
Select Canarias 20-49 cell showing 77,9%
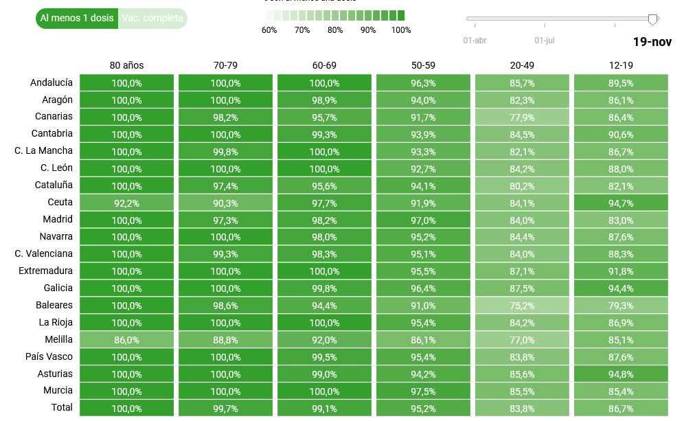[x=522, y=117]
